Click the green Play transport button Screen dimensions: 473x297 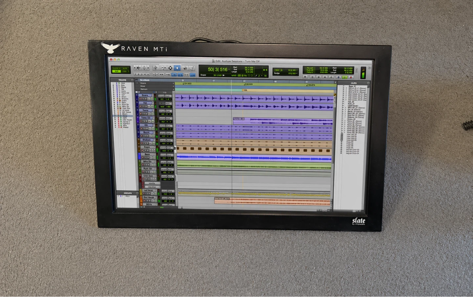[345, 77]
